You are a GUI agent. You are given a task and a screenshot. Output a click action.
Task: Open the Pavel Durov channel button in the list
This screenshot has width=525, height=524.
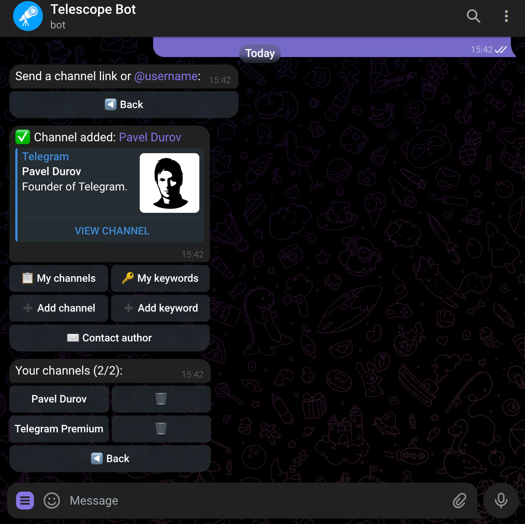(x=59, y=399)
